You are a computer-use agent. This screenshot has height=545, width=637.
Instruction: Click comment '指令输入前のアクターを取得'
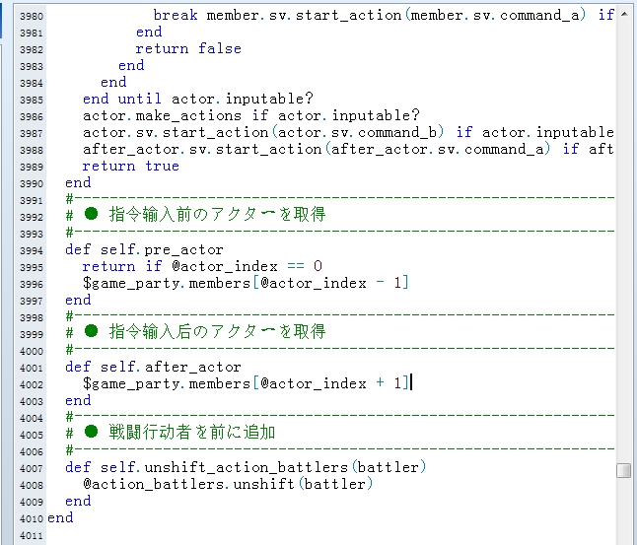pos(217,214)
